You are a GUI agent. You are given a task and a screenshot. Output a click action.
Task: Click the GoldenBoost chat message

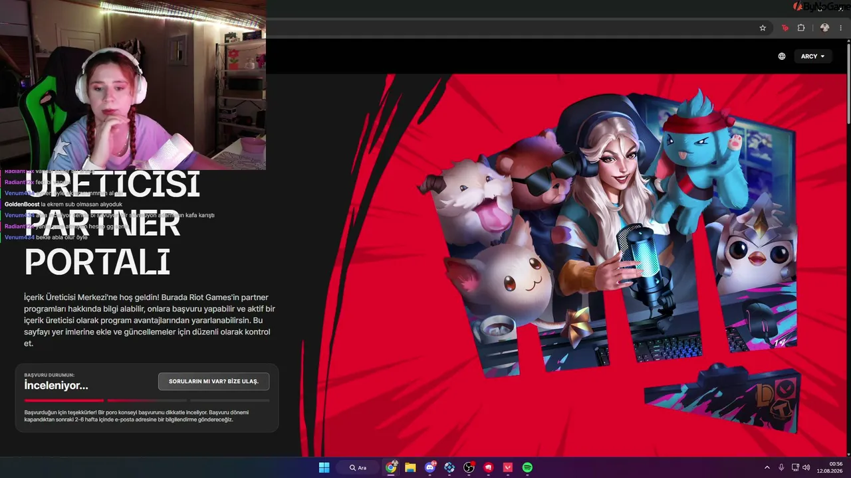pos(63,204)
